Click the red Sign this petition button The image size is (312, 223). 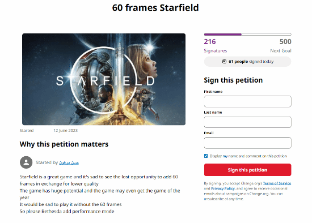(x=247, y=170)
